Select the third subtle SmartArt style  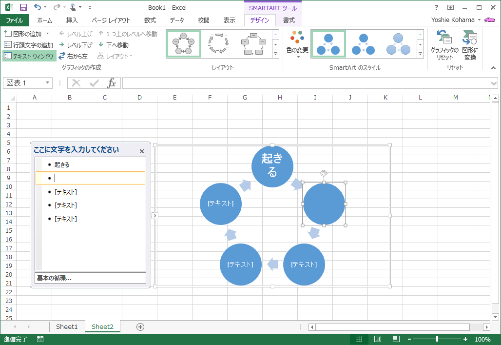point(399,44)
